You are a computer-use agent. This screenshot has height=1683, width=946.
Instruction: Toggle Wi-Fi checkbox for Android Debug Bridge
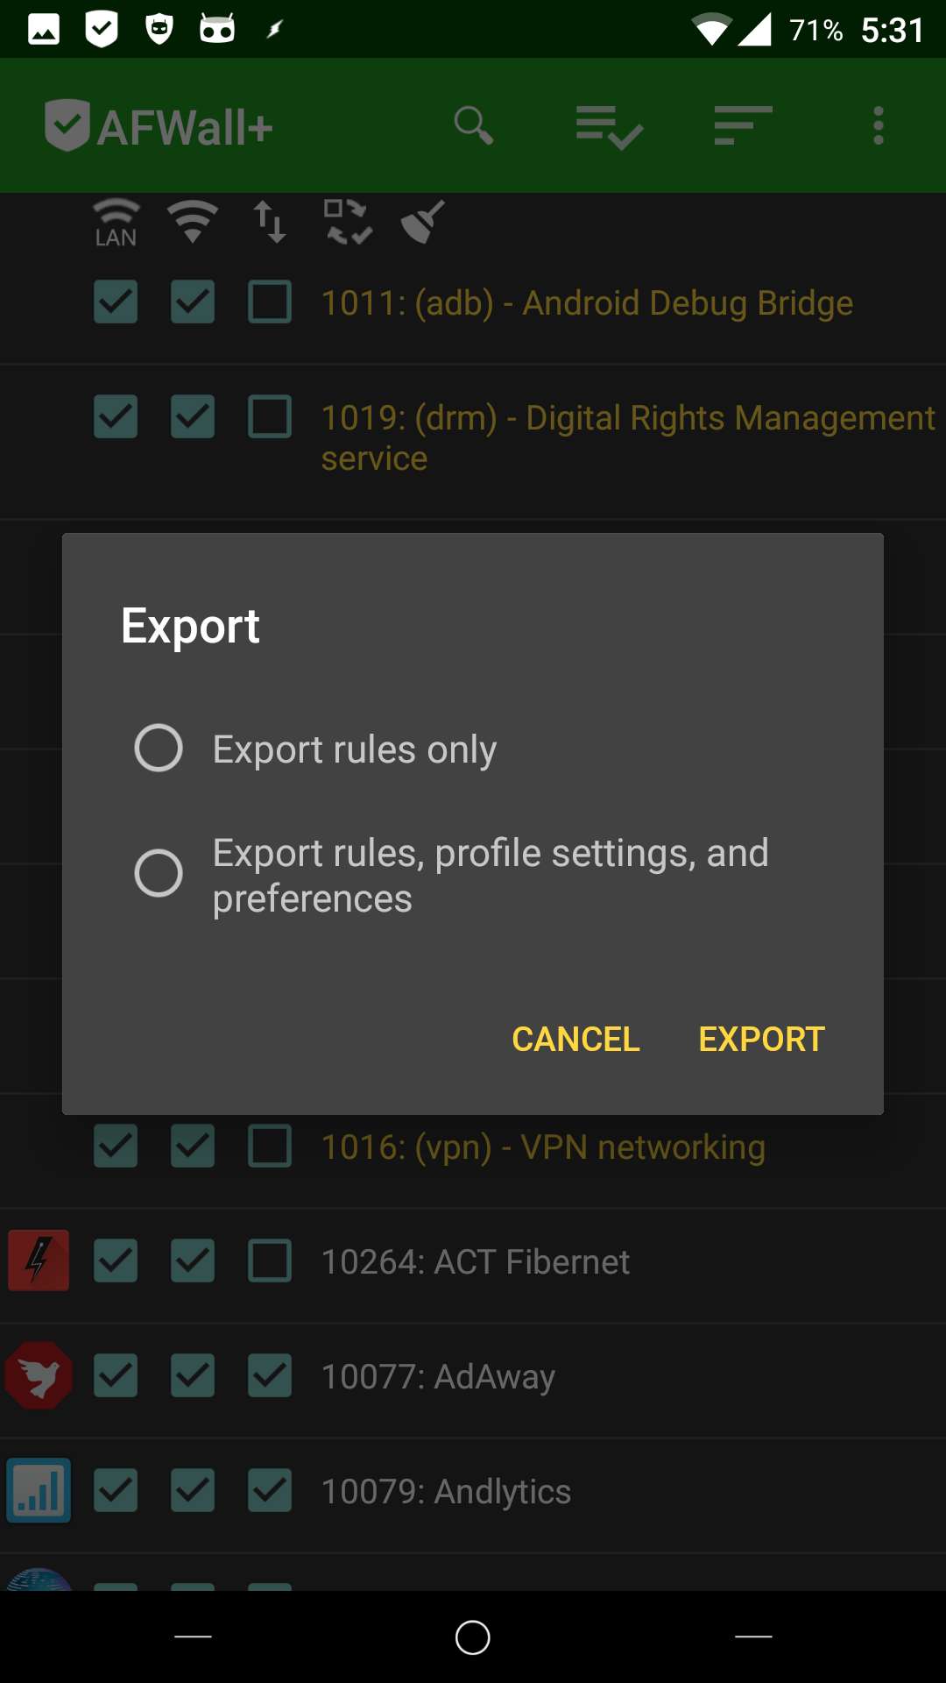pyautogui.click(x=193, y=302)
